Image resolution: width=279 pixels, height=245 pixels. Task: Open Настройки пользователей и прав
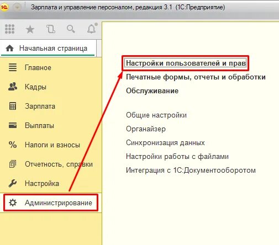click(x=186, y=63)
